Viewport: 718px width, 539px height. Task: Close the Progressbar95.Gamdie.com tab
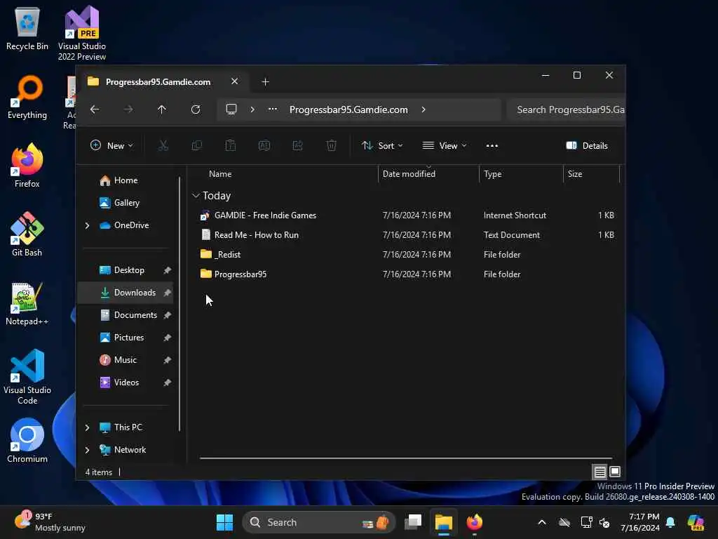pyautogui.click(x=234, y=81)
